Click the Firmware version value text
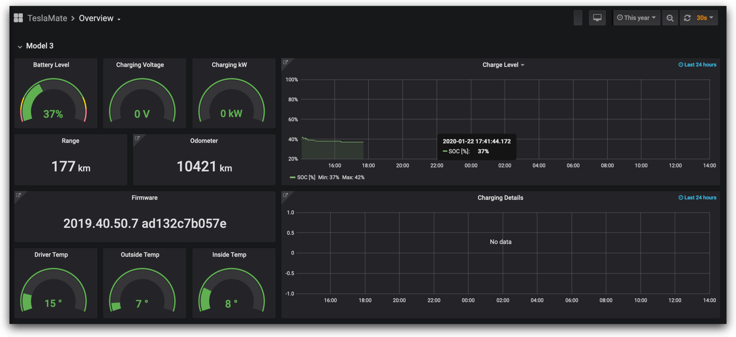 [145, 223]
